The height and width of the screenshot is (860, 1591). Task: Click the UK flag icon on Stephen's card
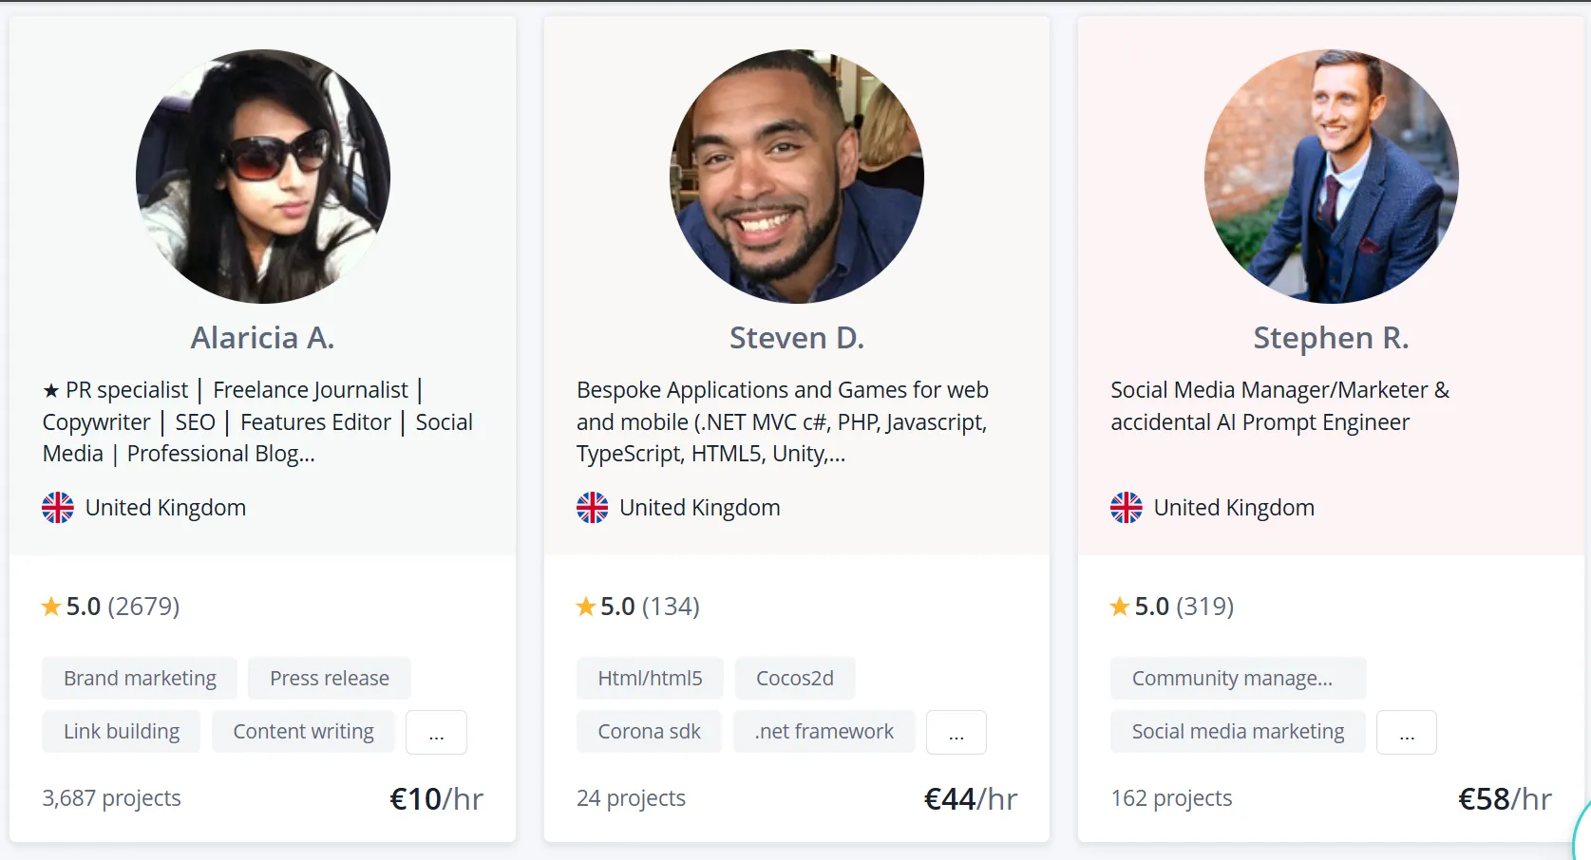coord(1127,508)
